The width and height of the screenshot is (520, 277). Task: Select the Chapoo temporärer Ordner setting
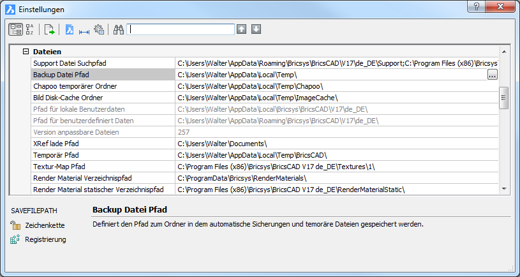coord(102,86)
